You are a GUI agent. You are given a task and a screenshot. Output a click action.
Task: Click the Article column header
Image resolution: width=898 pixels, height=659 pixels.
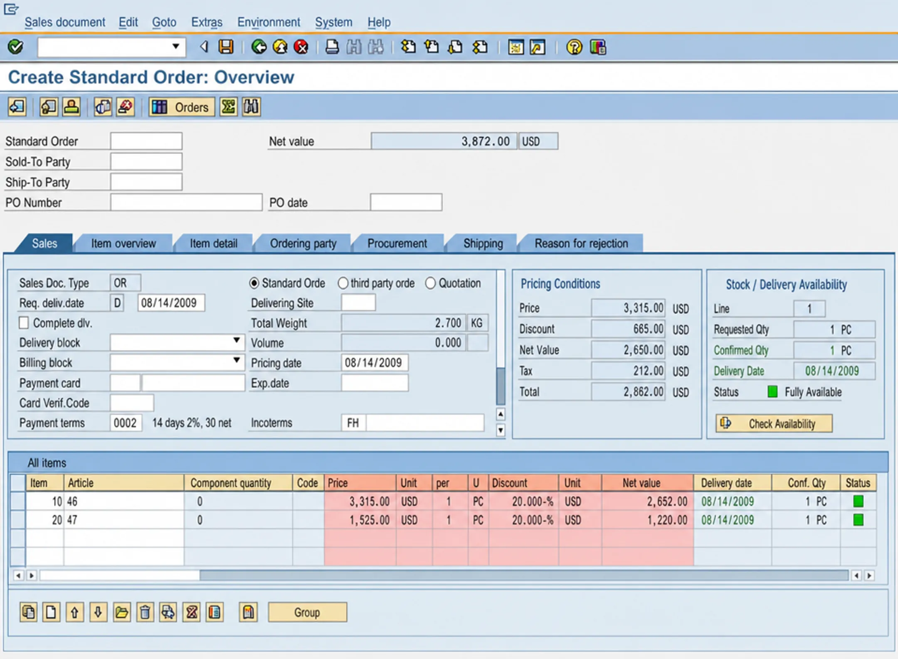tap(123, 483)
